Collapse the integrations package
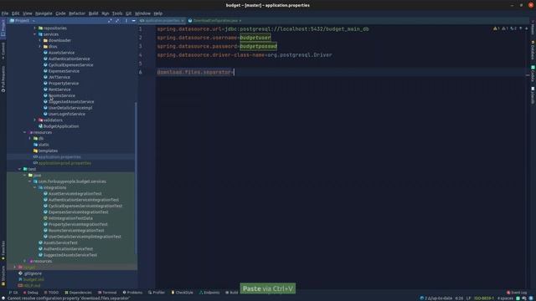The image size is (536, 301). point(35,187)
